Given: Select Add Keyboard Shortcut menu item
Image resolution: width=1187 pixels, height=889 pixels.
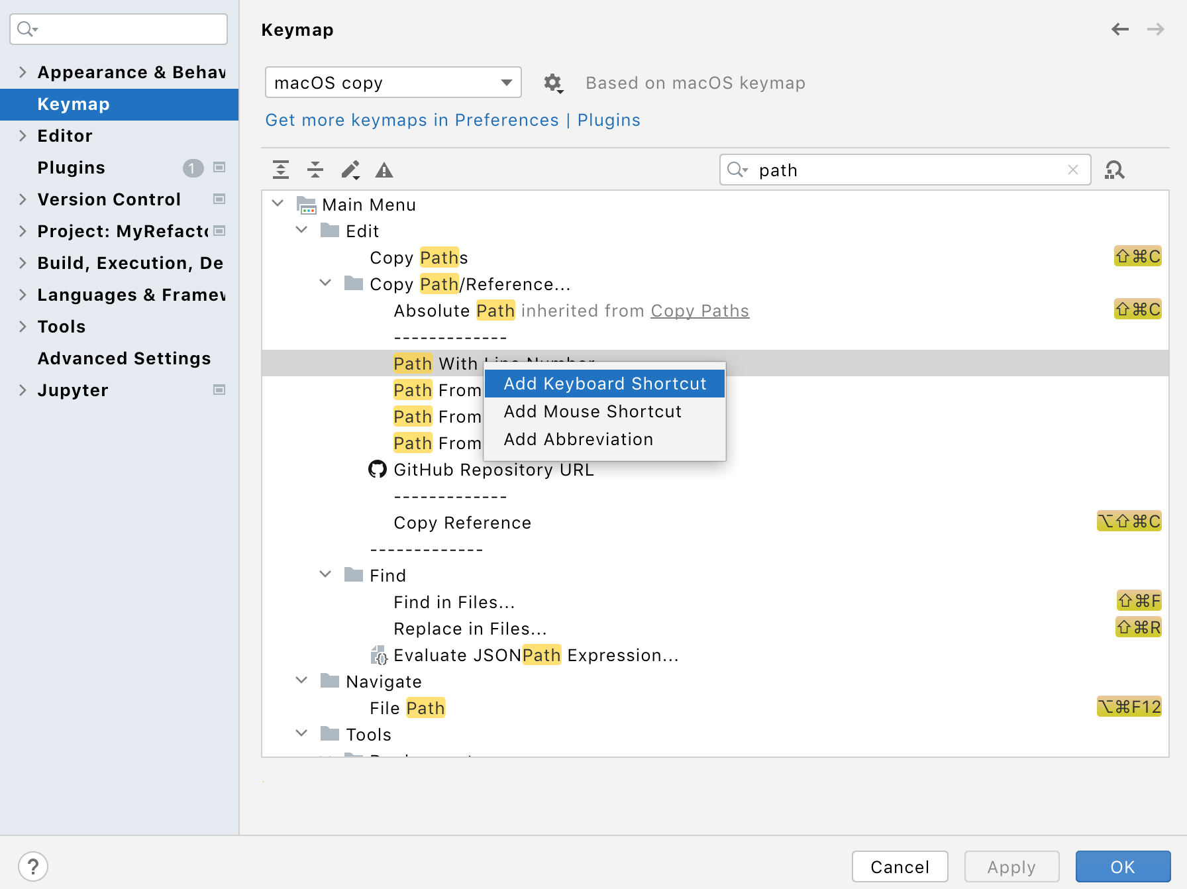Looking at the screenshot, I should (x=604, y=384).
